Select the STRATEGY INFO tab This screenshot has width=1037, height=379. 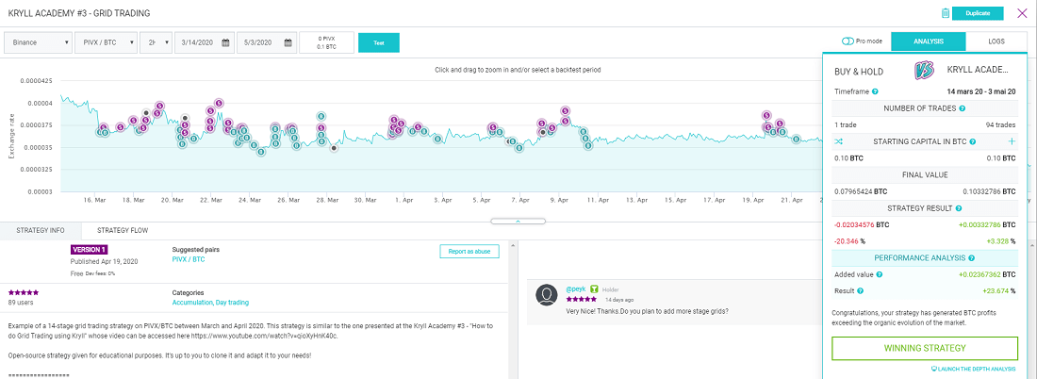pos(41,230)
